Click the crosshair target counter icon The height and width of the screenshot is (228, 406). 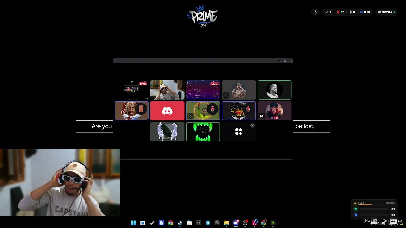pyautogui.click(x=351, y=12)
